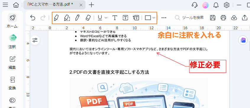Image resolution: width=250 pixels, height=108 pixels.
Task: Select the underline tool
Action: [x=100, y=18]
